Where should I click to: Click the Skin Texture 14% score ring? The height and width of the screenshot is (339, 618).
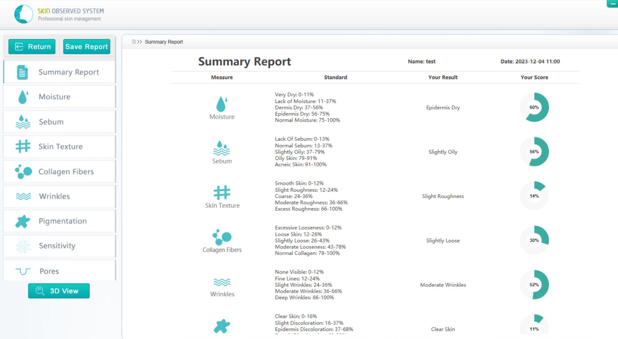(534, 196)
